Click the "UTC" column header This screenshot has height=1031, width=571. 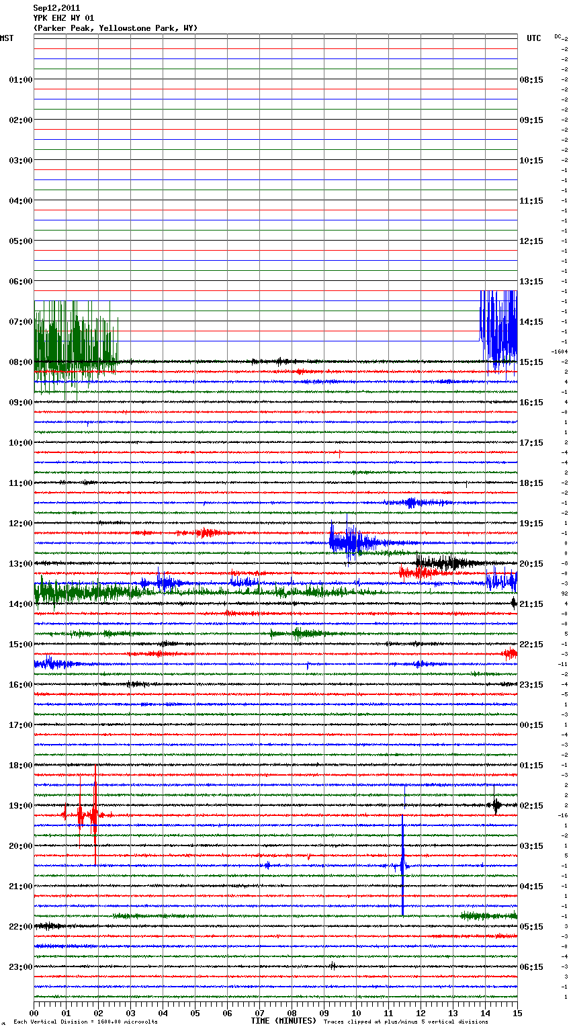(534, 38)
